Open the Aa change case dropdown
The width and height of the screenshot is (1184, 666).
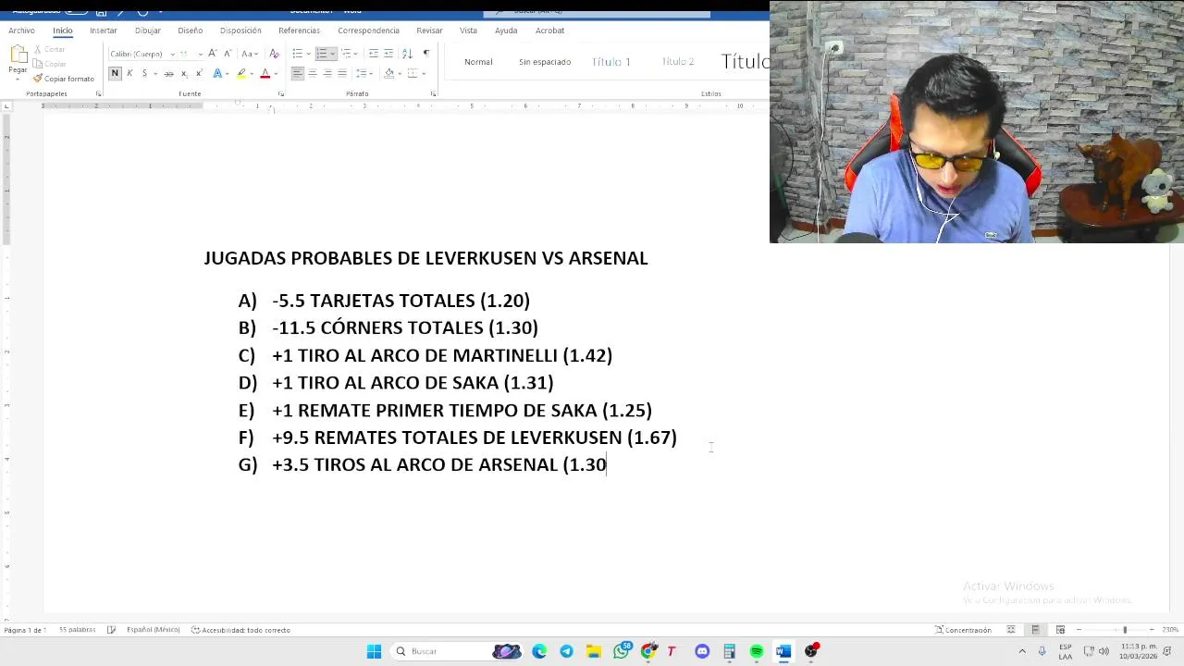(249, 54)
